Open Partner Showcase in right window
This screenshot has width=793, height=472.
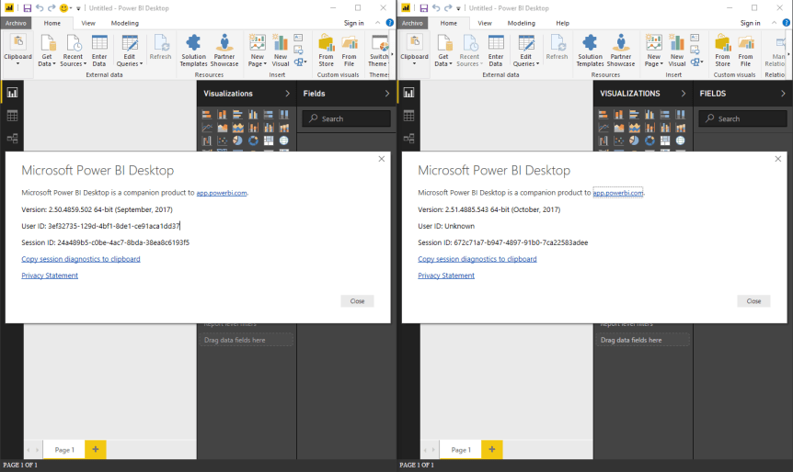[621, 51]
